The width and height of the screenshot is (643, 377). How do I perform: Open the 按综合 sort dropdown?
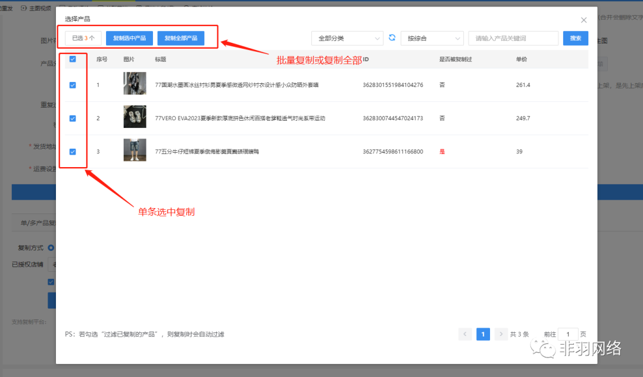(x=432, y=38)
